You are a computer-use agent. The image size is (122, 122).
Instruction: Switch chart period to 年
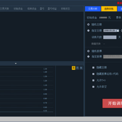coord(81,68)
